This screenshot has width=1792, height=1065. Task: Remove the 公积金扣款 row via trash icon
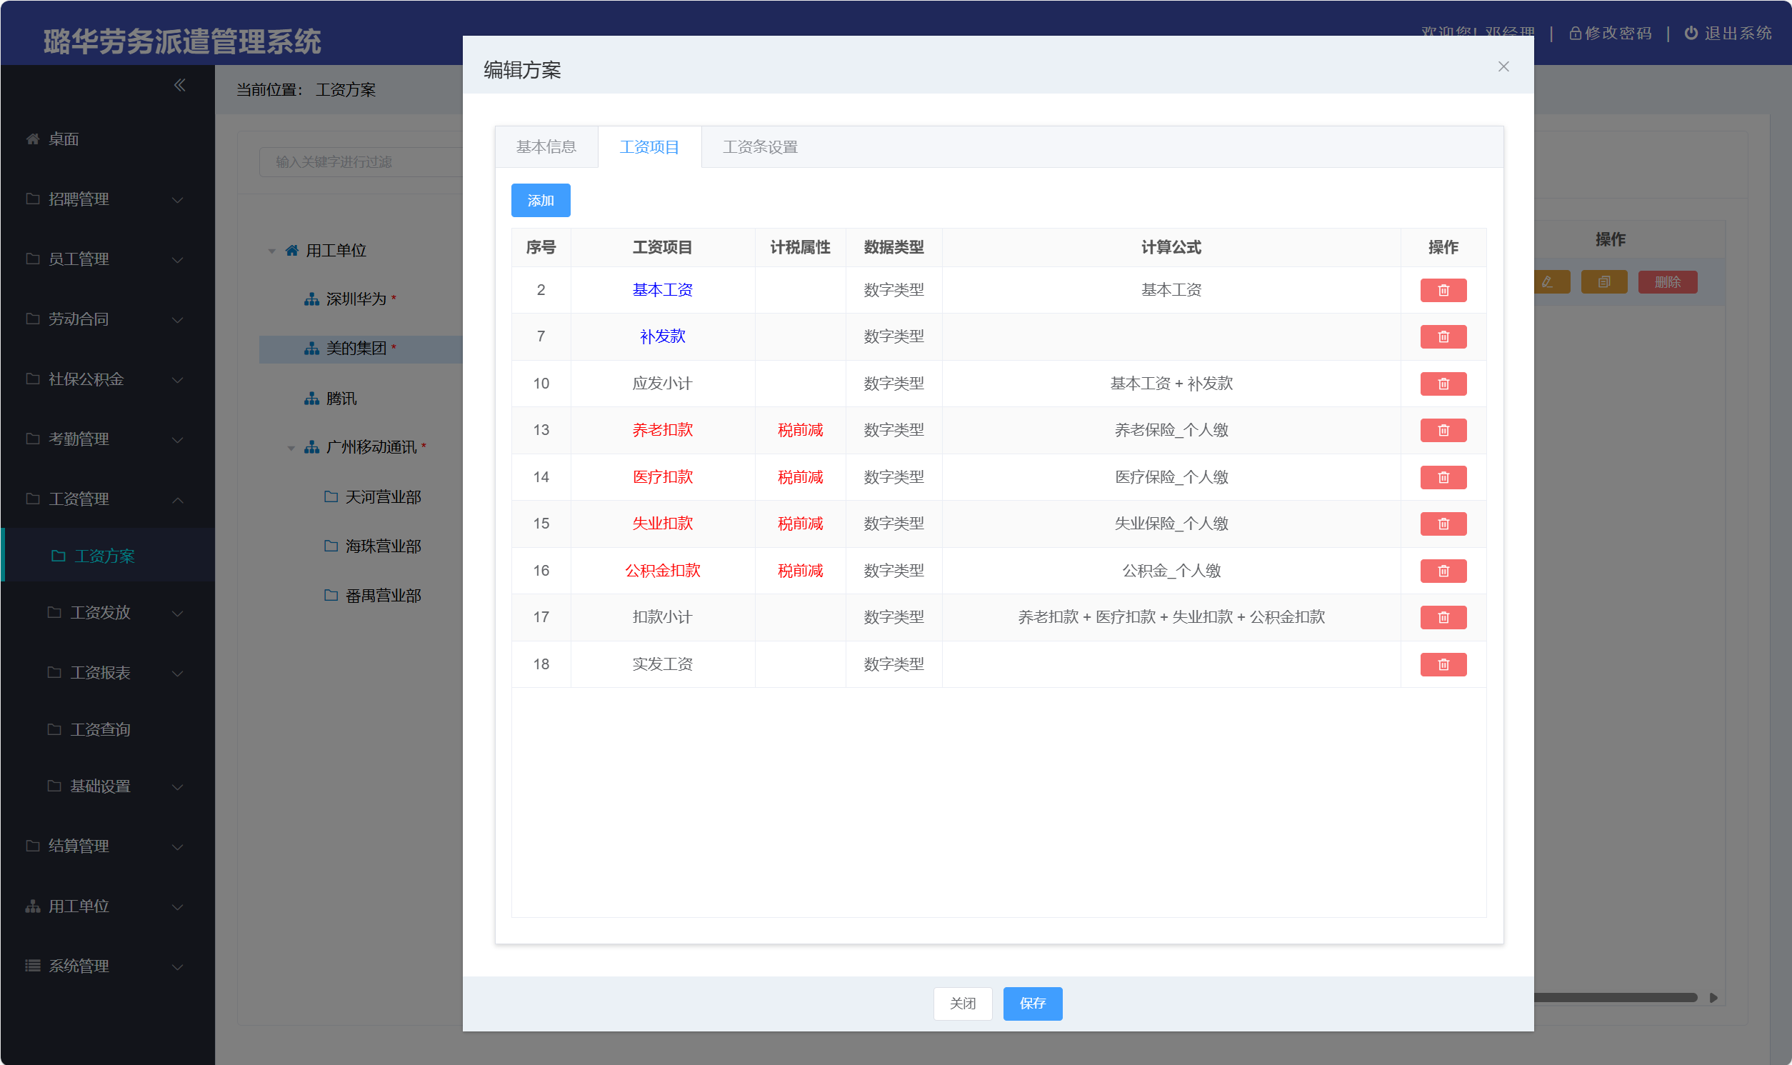(1443, 571)
